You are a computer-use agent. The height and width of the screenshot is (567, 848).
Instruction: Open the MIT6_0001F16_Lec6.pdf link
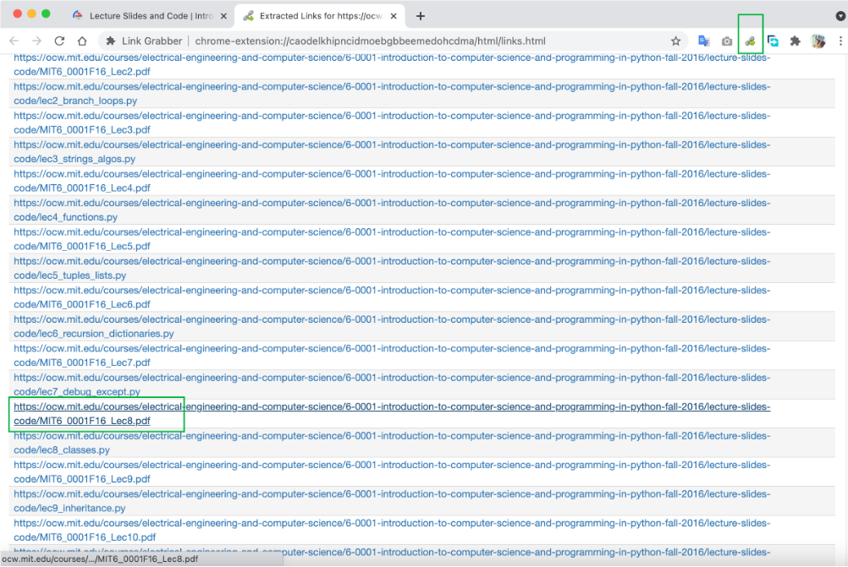(x=392, y=297)
